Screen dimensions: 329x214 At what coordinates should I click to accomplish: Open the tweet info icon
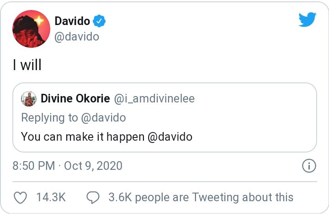click(309, 166)
